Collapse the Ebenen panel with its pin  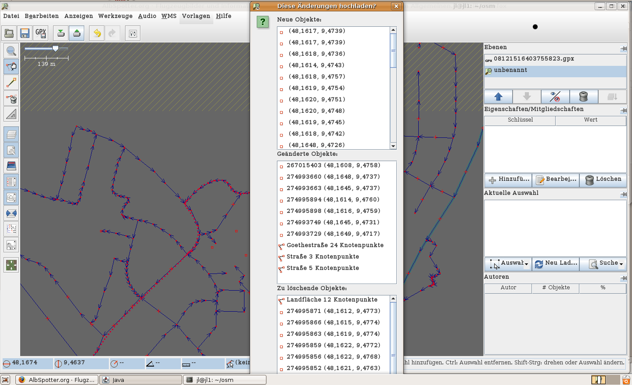tap(623, 48)
